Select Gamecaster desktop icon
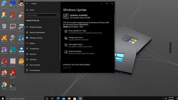 (4, 50)
